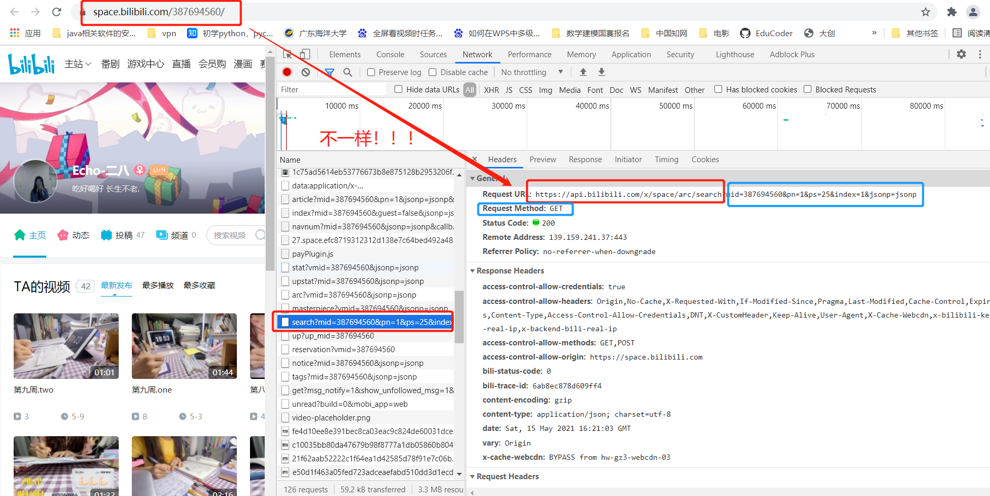Open the Cookies tab of the request

pyautogui.click(x=705, y=159)
